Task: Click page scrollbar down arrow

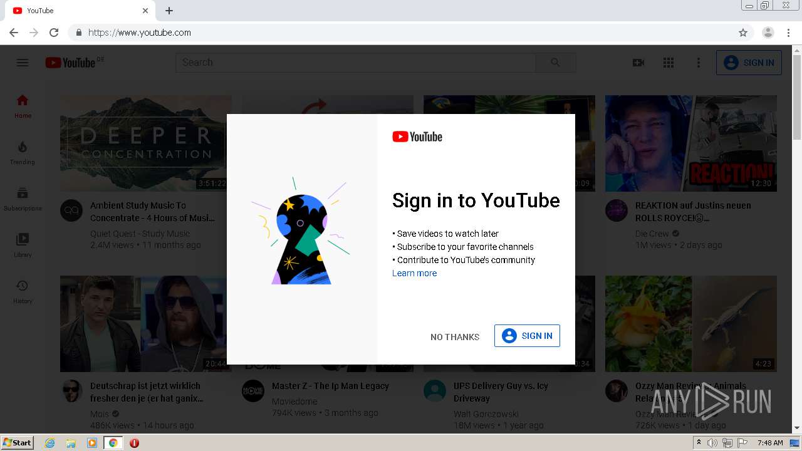Action: [x=797, y=428]
